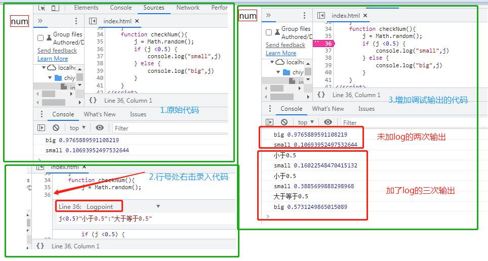Hide navigator sidebar icon in top-left panel

point(93,21)
